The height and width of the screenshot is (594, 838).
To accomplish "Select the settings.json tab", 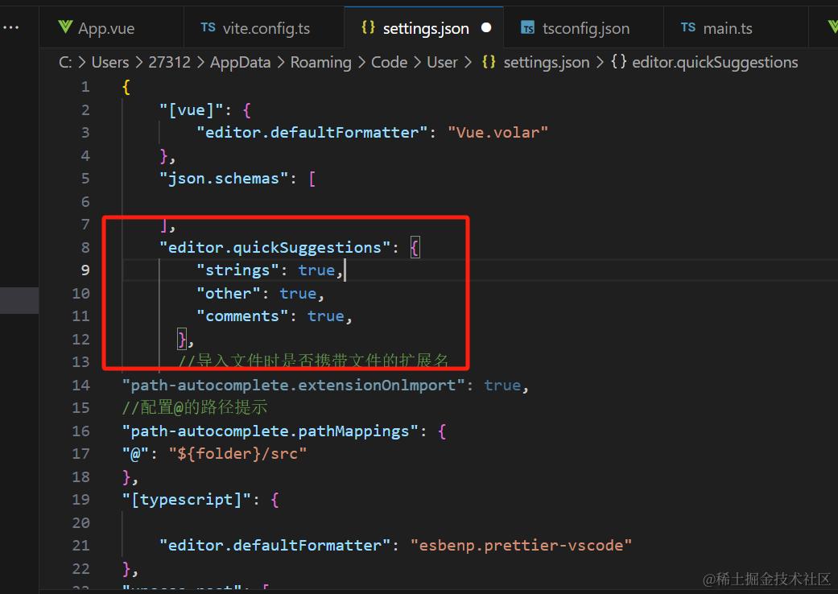I will click(423, 28).
